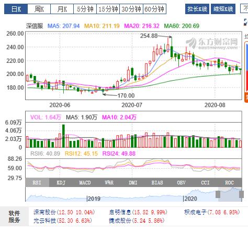The height and width of the screenshot is (230, 248).
Task: Click the VOL: 1.64万 volume label
Action: point(46,117)
